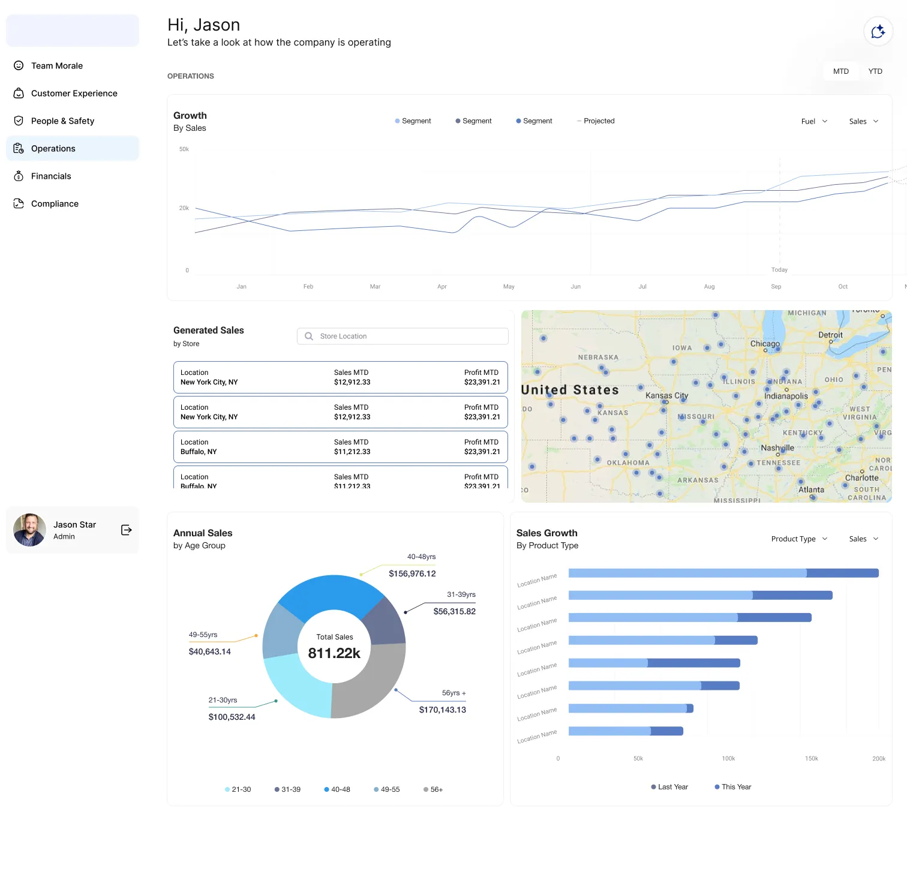The height and width of the screenshot is (874, 907).
Task: Go to the Compliance section
Action: (55, 203)
